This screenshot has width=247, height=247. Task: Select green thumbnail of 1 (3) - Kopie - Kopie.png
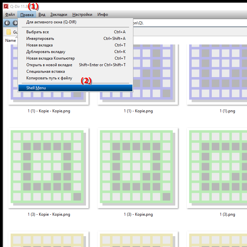[x=48, y=168]
